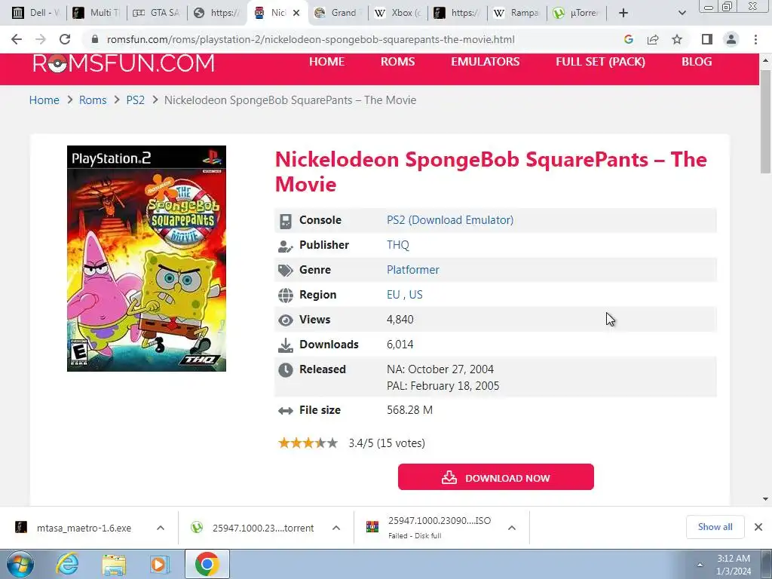Viewport: 772px width, 579px height.
Task: Click the share page icon
Action: tap(653, 39)
